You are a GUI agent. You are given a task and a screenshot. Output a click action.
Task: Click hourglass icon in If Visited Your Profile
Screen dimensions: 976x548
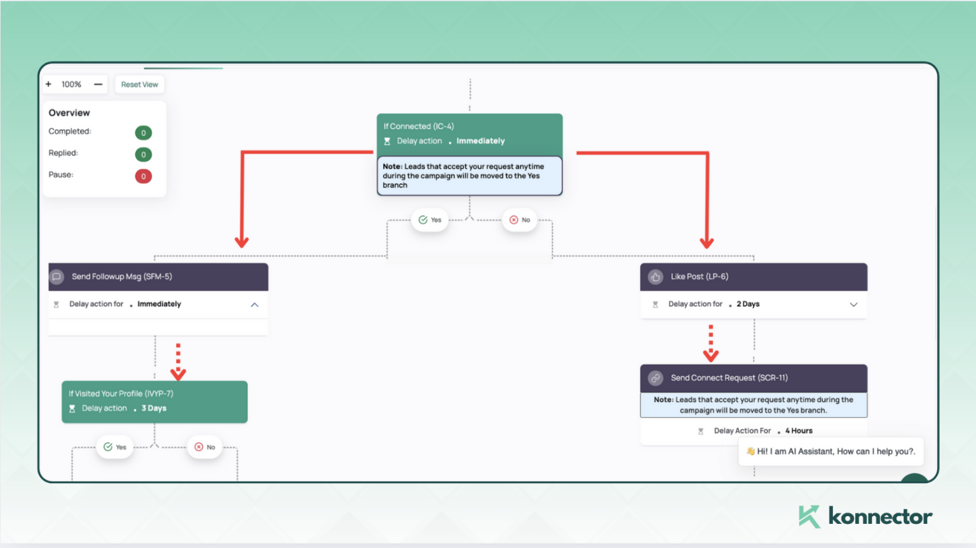click(72, 409)
